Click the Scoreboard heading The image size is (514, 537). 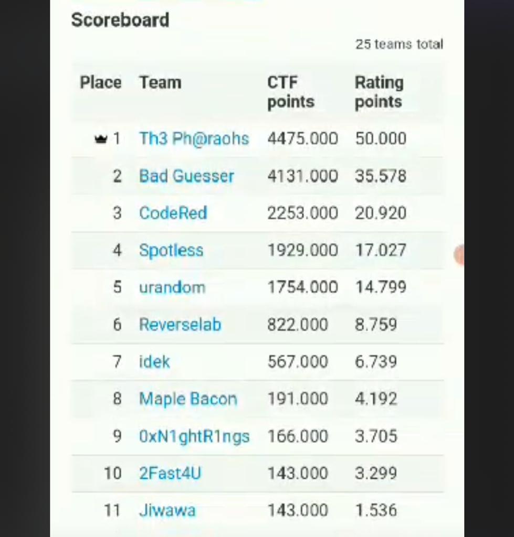tap(120, 20)
